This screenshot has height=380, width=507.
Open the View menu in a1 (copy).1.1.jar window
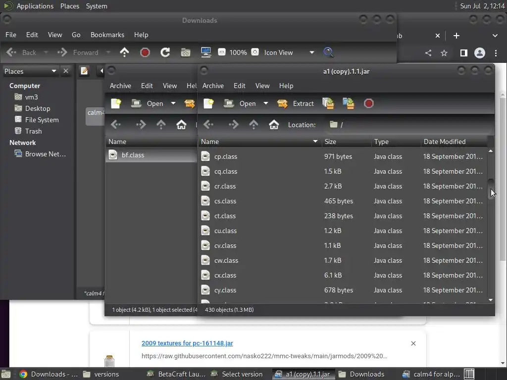262,86
